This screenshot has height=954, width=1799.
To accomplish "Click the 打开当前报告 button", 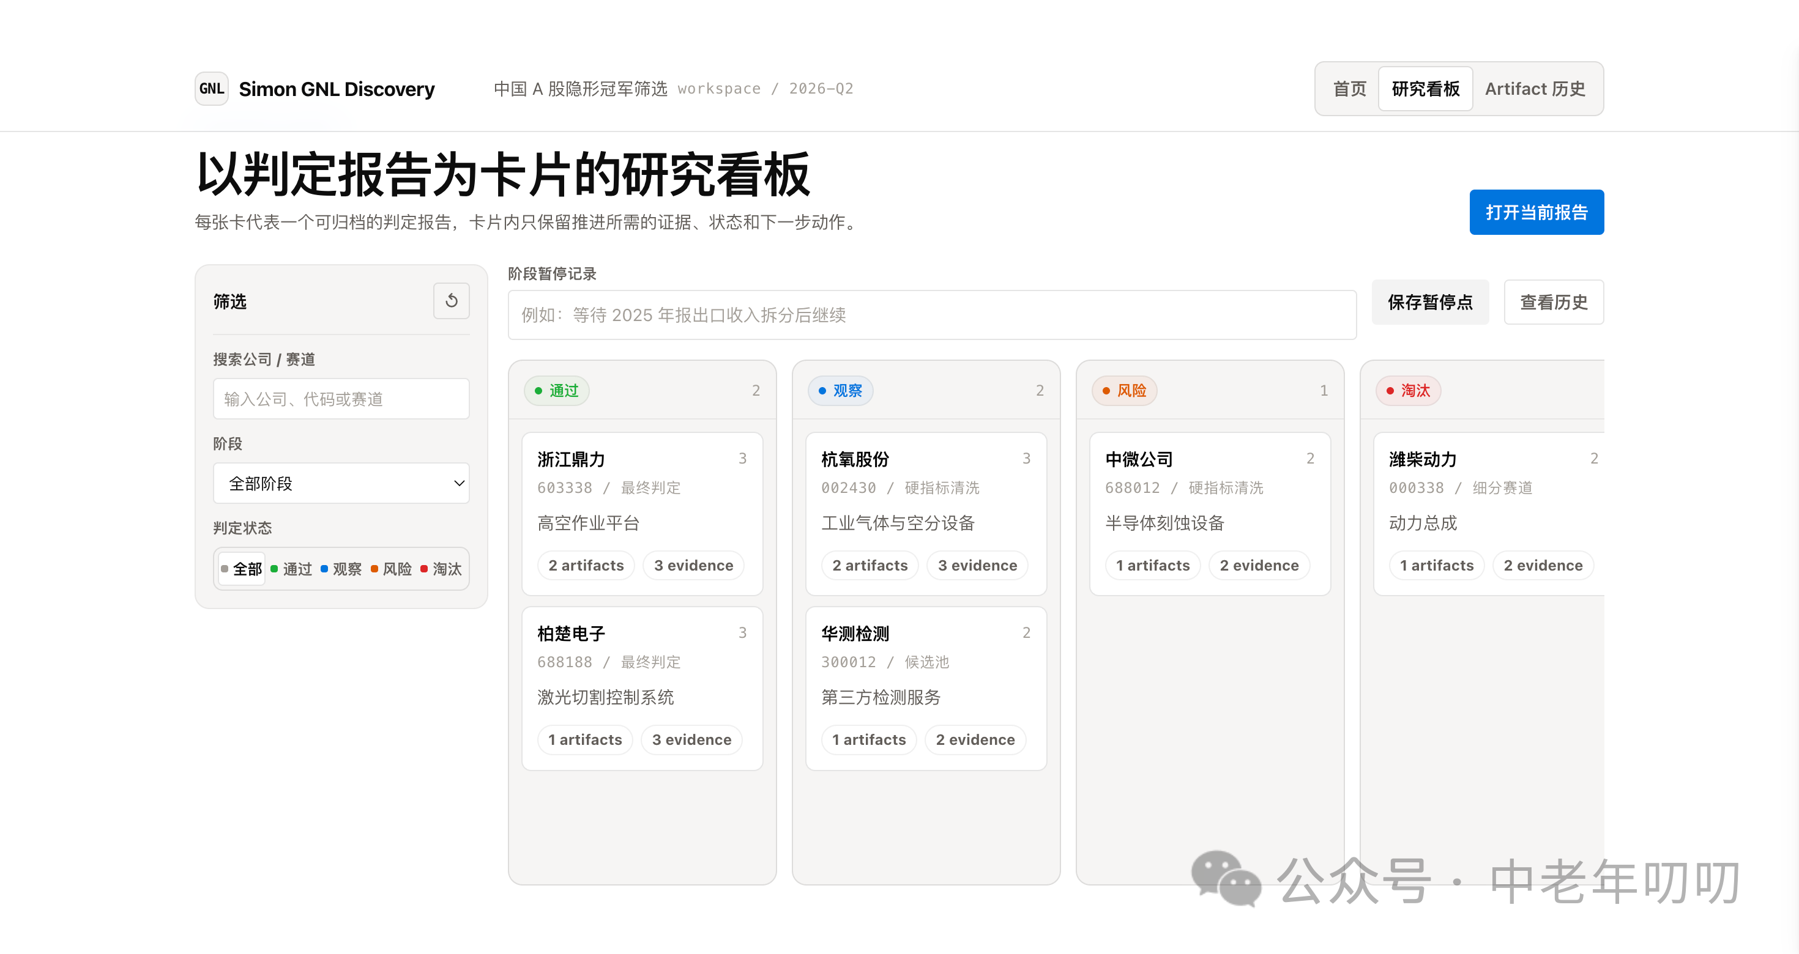I will [1536, 212].
